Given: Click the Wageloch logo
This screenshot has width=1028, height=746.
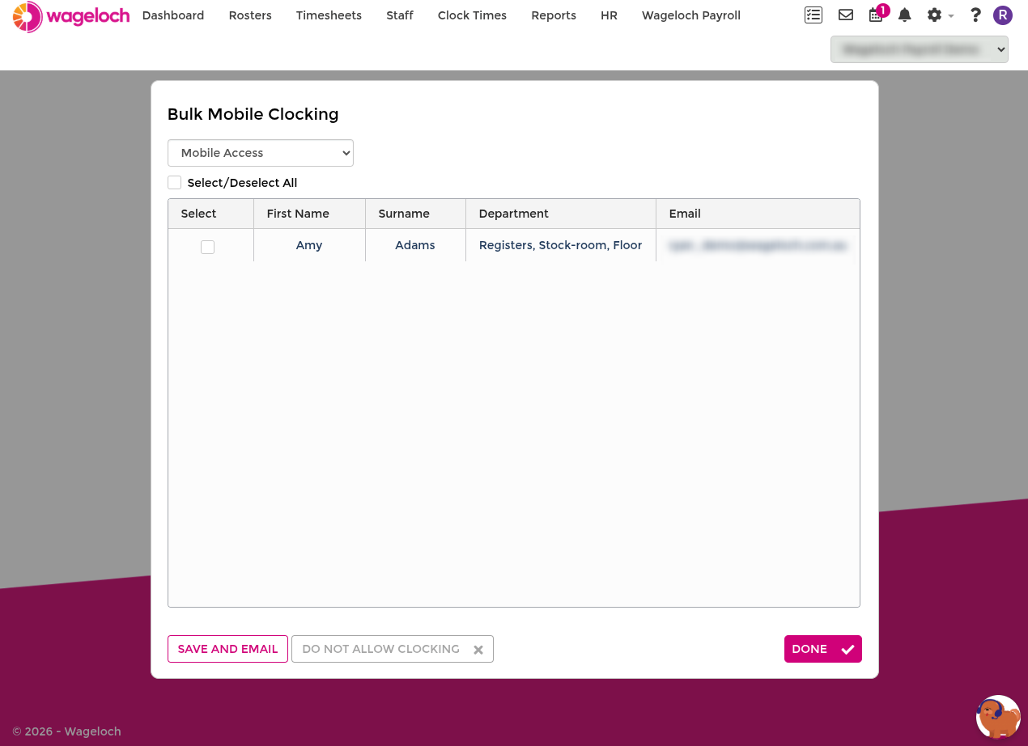Looking at the screenshot, I should point(71,16).
